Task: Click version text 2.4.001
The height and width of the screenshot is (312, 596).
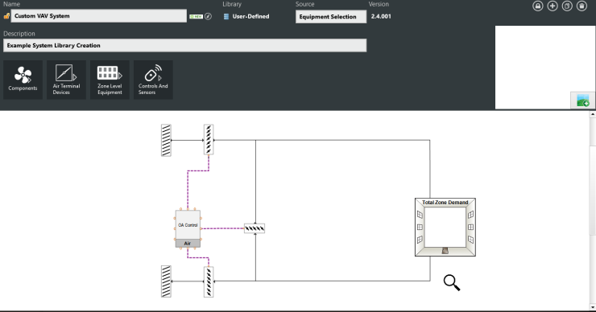Action: click(x=381, y=16)
